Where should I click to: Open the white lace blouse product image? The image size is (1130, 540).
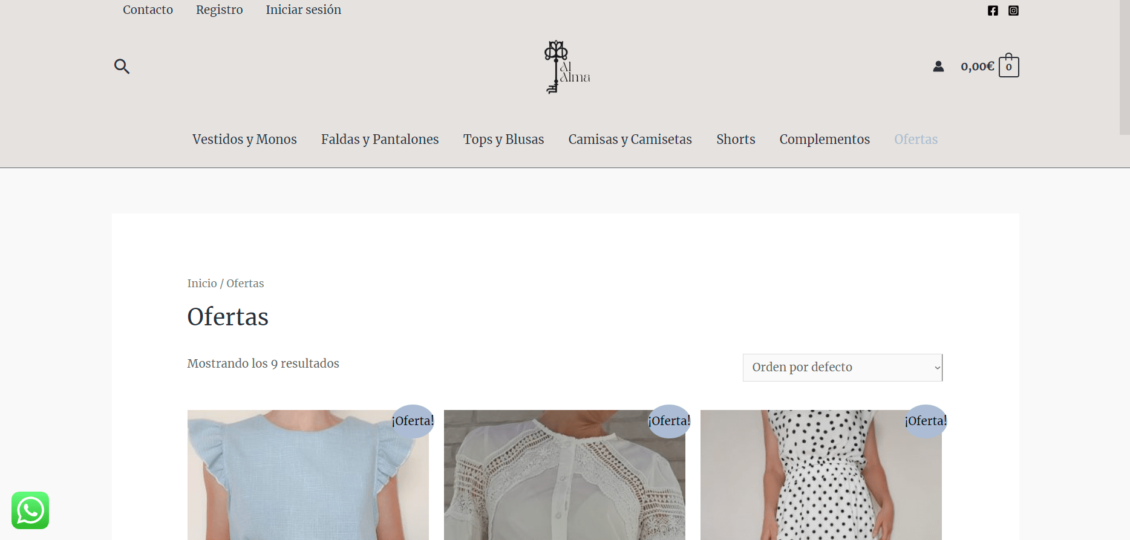[x=564, y=475]
